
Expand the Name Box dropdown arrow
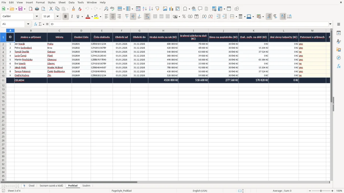(x=28, y=24)
